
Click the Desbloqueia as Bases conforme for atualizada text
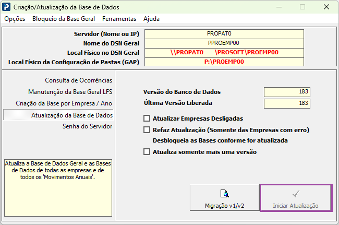pos(220,140)
